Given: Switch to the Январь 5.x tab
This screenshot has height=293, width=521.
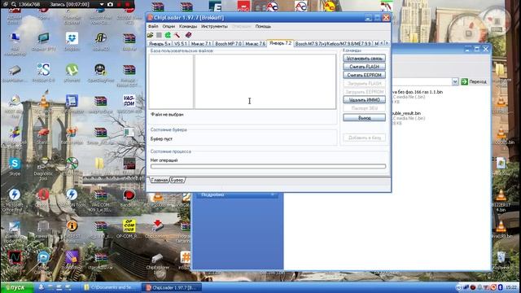Looking at the screenshot, I should pyautogui.click(x=160, y=43).
